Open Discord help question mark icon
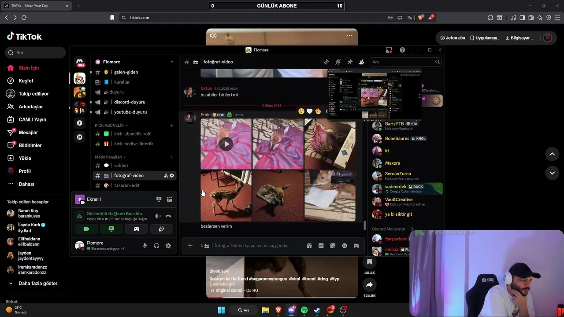 point(402,50)
